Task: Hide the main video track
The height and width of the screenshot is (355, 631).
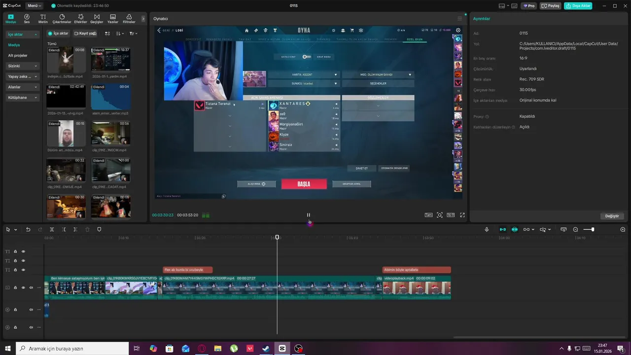Action: (x=23, y=287)
